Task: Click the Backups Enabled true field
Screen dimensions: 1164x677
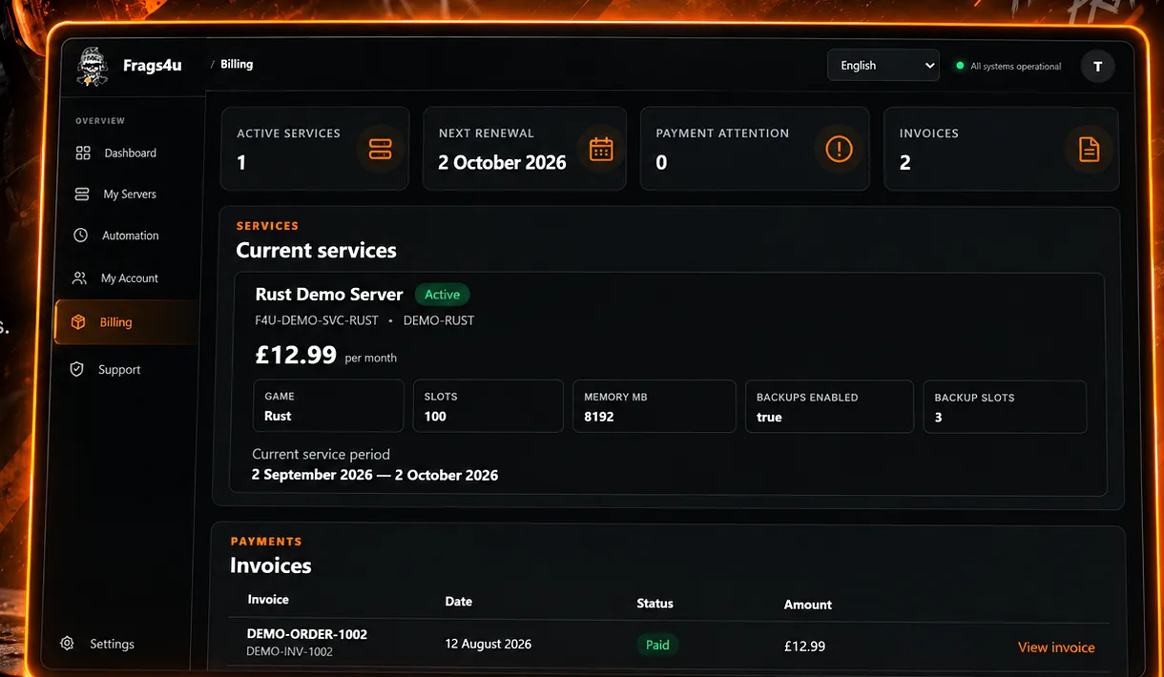Action: 829,406
